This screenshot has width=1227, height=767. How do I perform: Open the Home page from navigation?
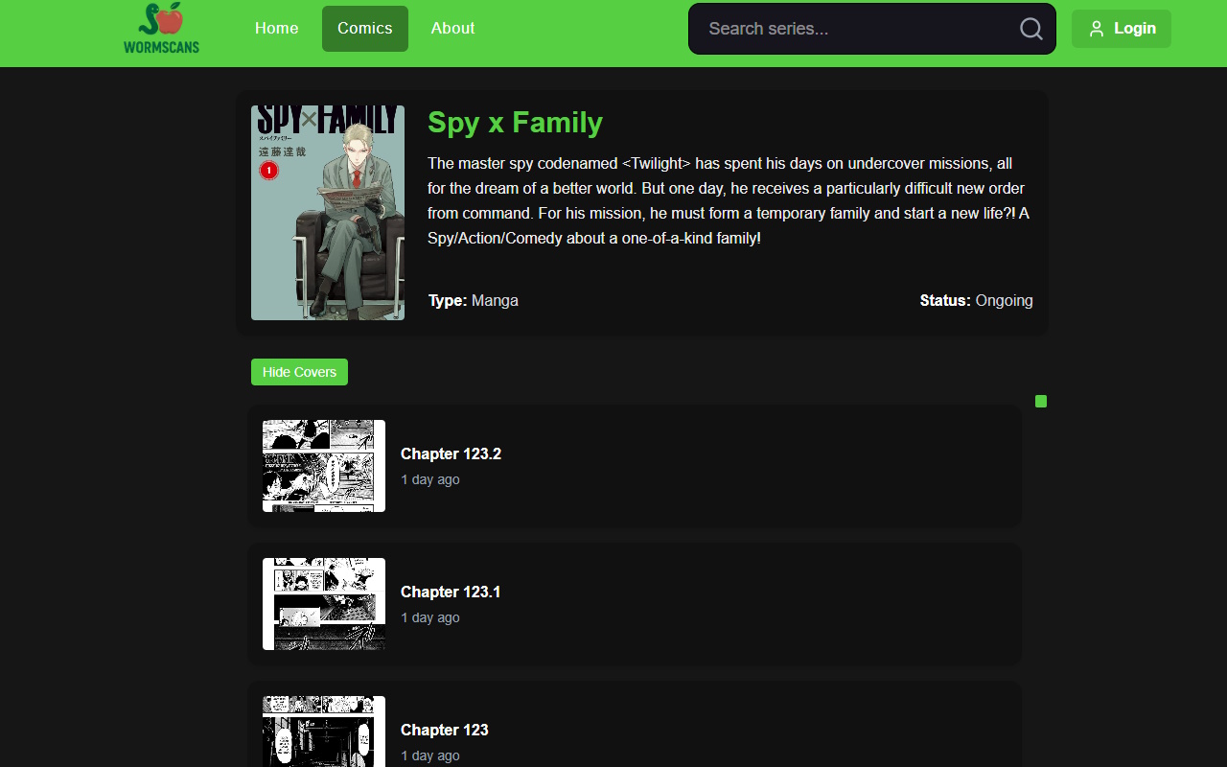tap(276, 29)
